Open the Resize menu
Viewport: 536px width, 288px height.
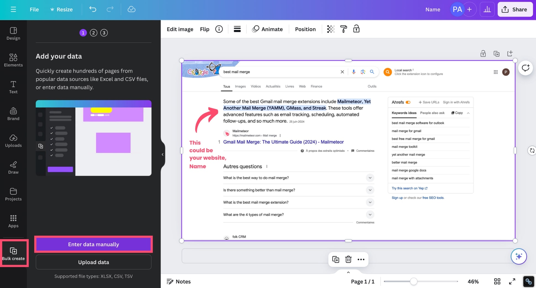[x=61, y=9]
